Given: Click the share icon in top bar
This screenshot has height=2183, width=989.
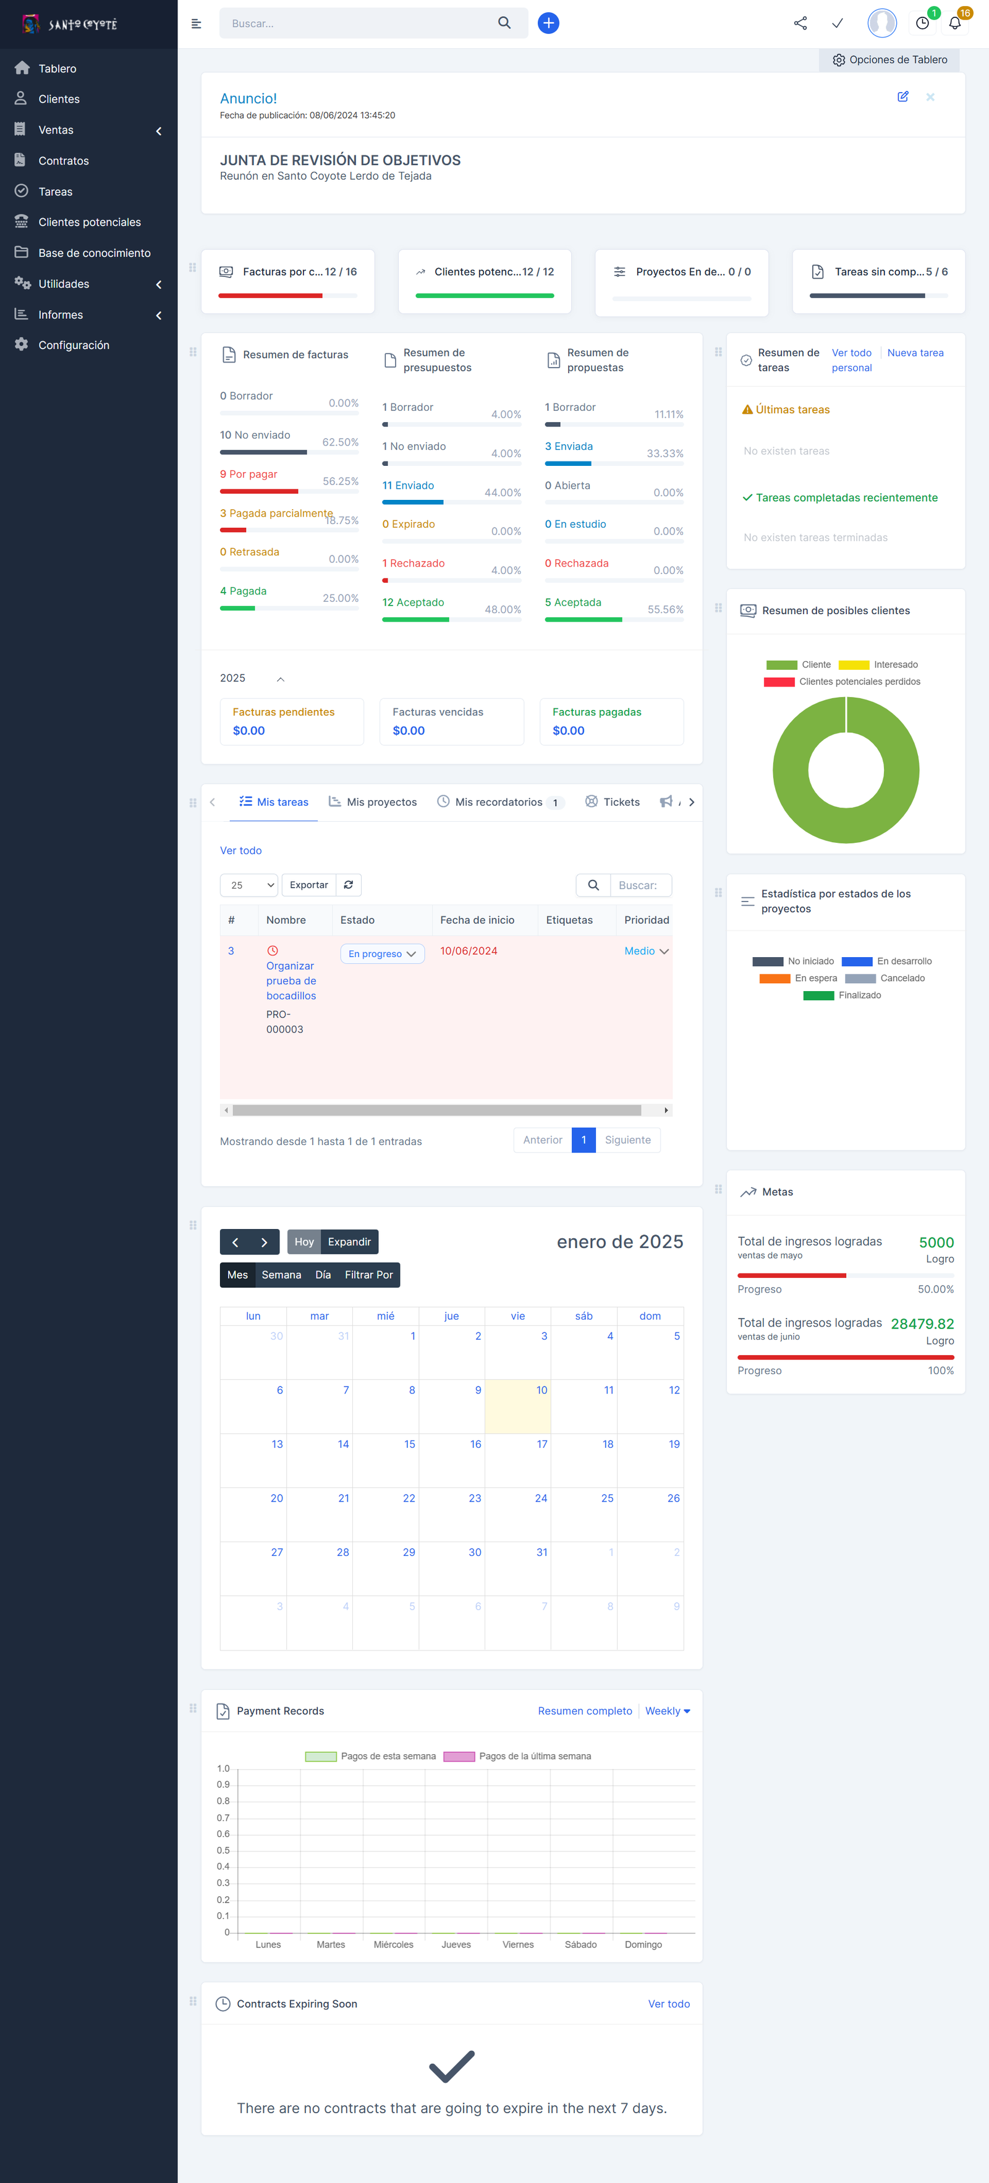Looking at the screenshot, I should tap(800, 23).
